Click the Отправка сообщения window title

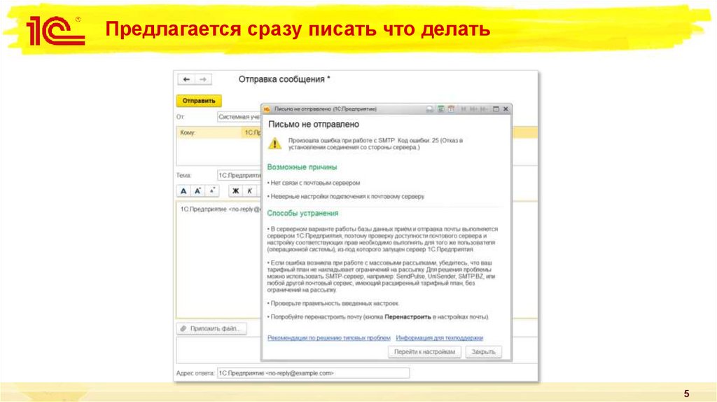tap(284, 80)
